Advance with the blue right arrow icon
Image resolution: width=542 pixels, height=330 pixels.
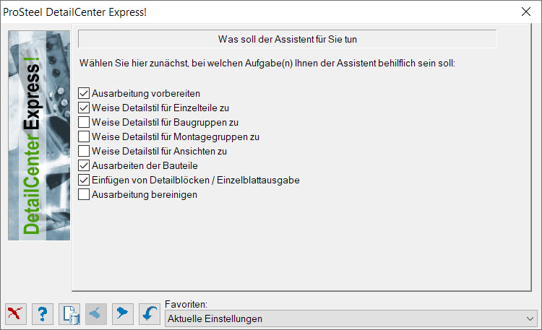click(x=123, y=314)
